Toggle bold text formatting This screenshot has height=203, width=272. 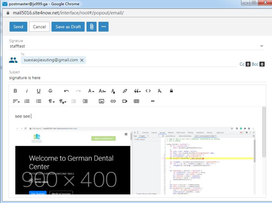point(15,91)
